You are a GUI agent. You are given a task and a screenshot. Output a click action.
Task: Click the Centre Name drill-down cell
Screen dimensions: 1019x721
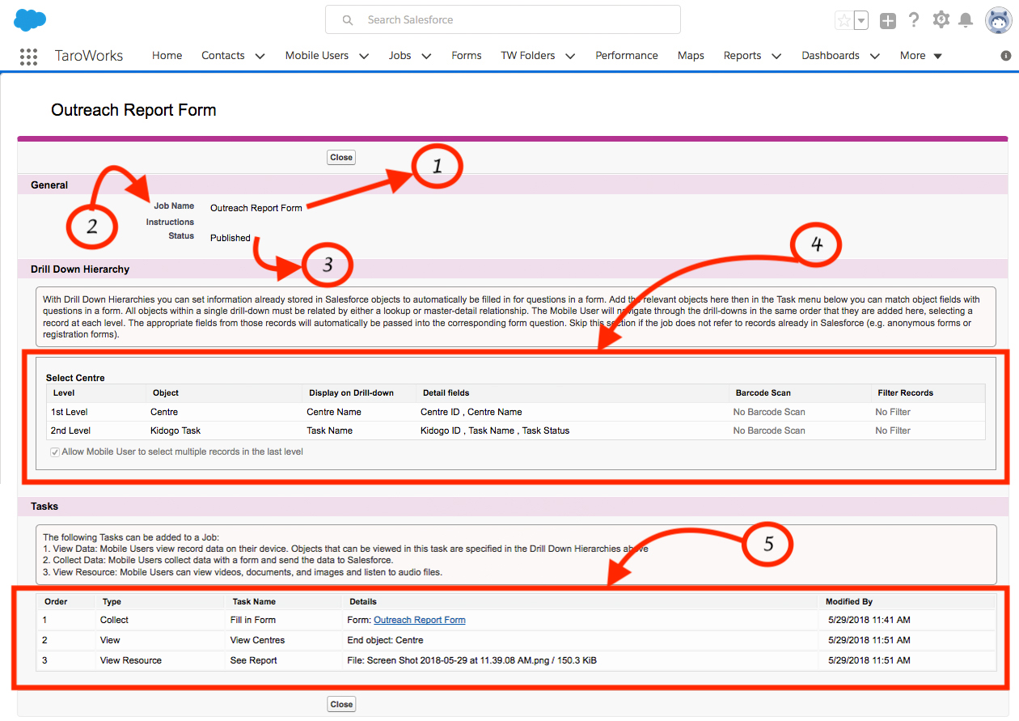(334, 412)
